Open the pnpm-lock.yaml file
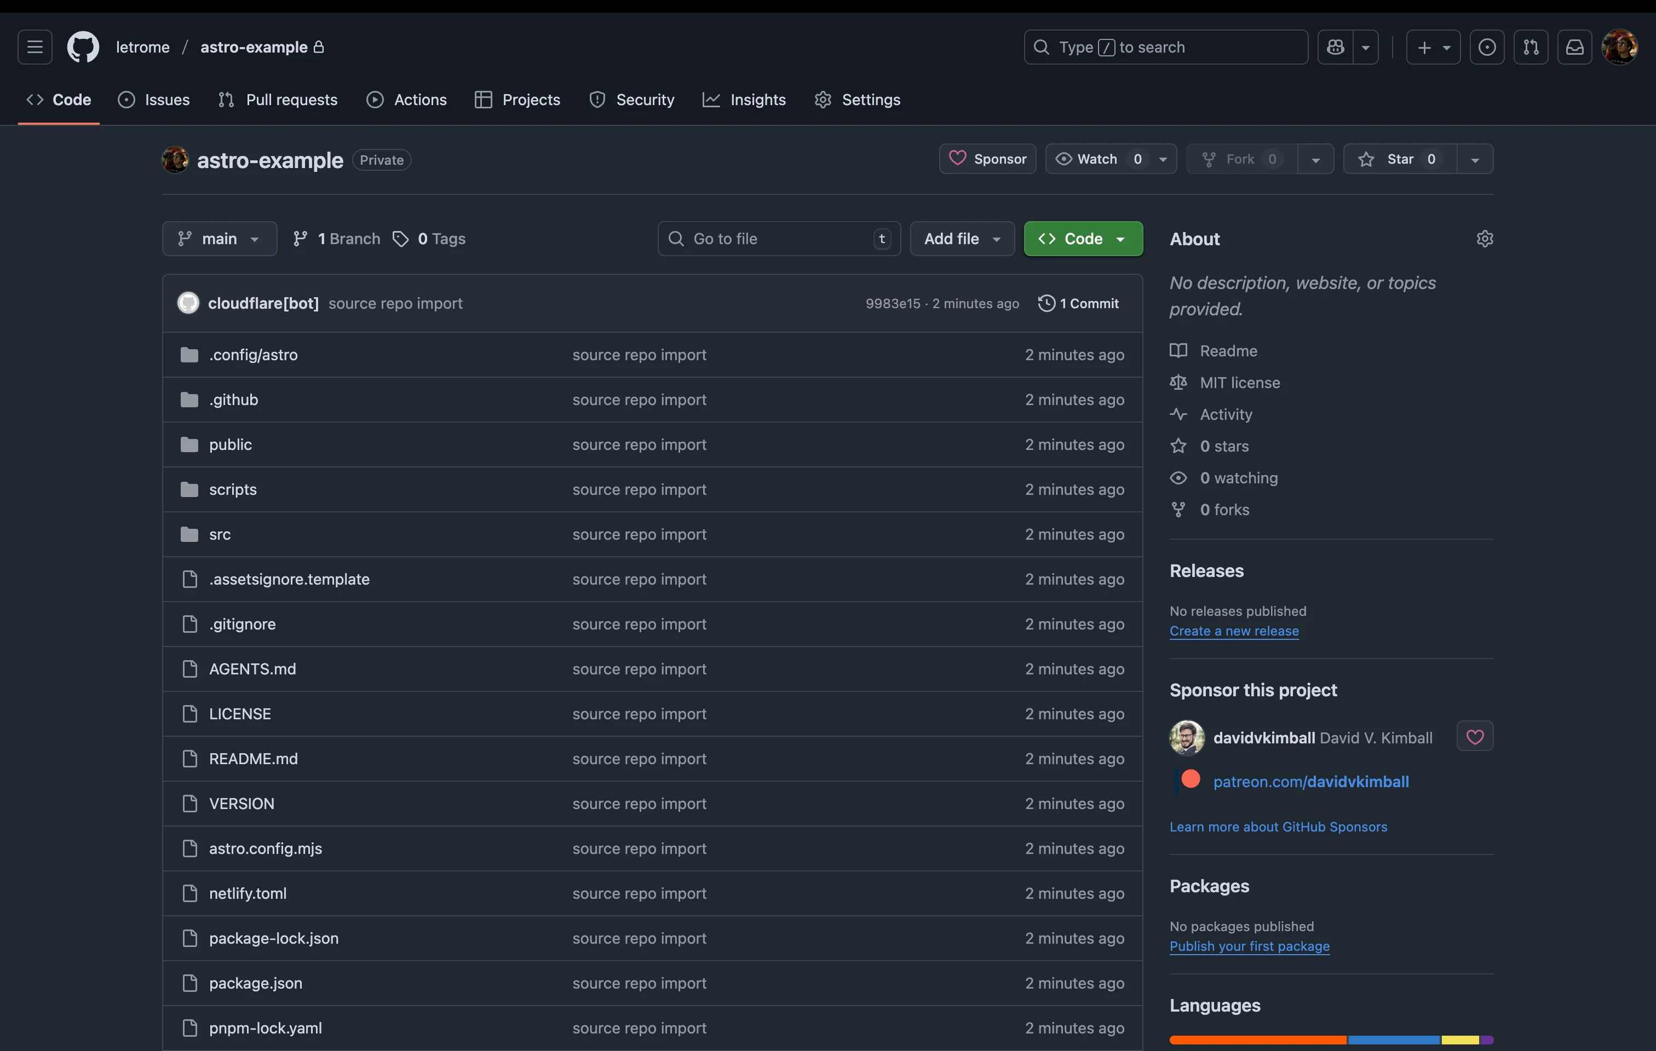 coord(266,1027)
